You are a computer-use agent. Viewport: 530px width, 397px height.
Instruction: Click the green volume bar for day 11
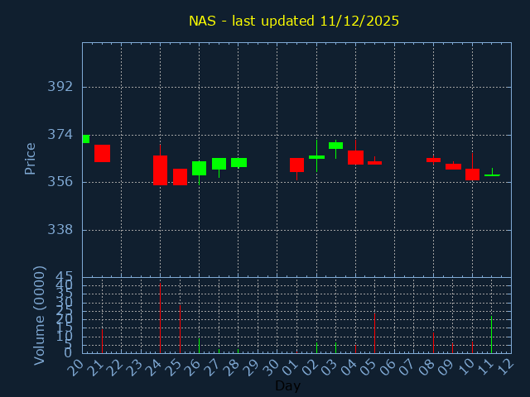tap(491, 334)
